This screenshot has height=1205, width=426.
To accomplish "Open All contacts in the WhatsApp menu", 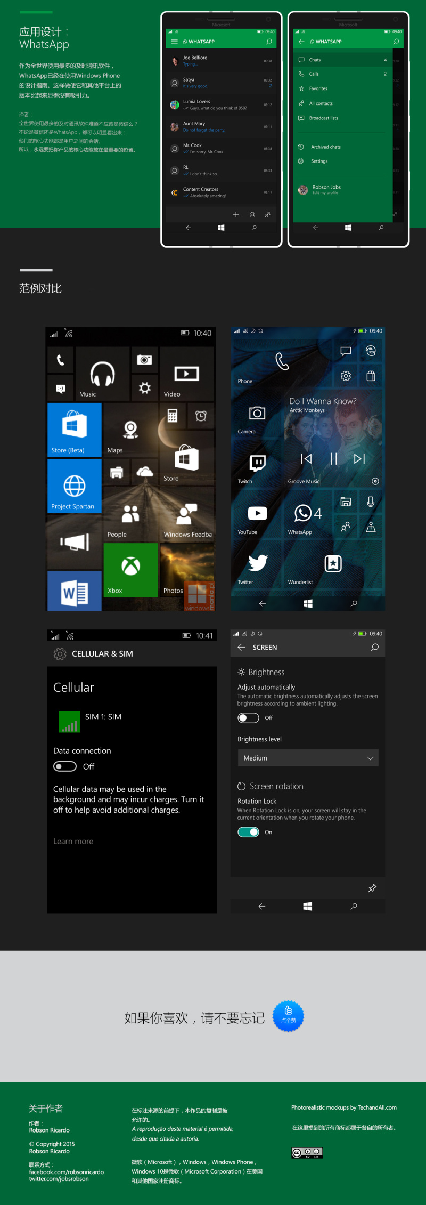I will pos(342,103).
